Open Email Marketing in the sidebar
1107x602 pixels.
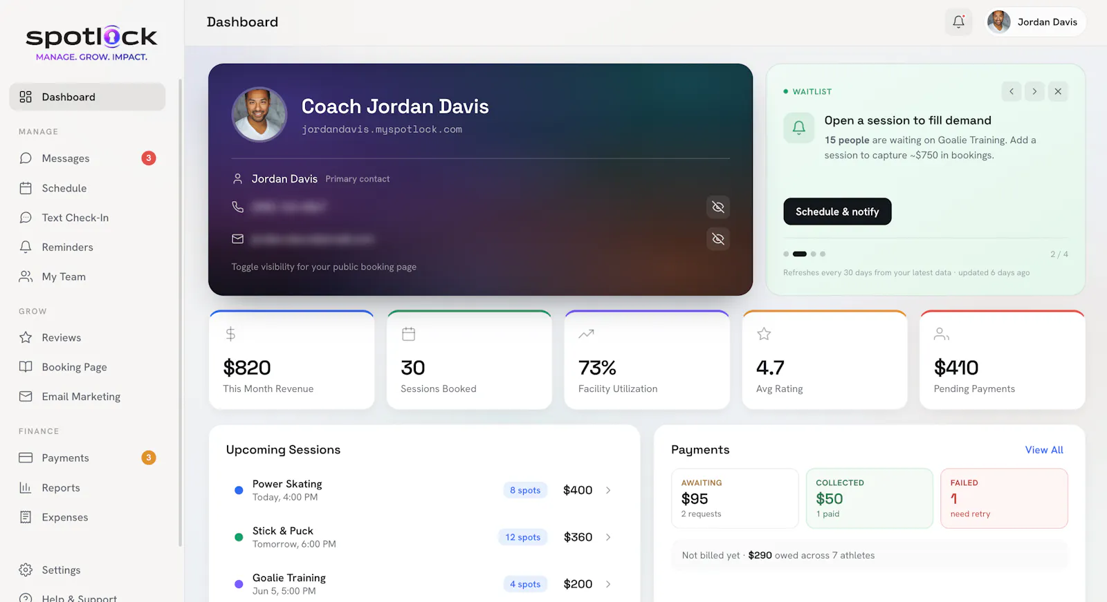pos(87,397)
